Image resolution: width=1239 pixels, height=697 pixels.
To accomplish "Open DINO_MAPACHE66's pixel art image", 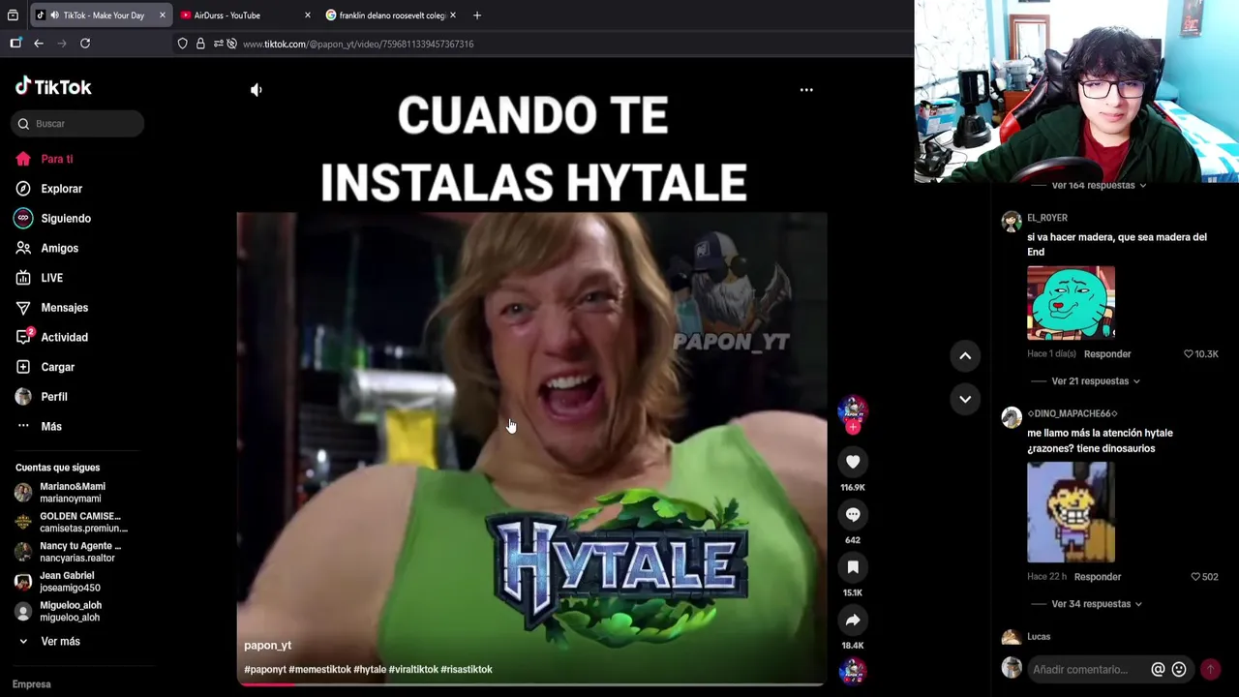I will click(1071, 512).
